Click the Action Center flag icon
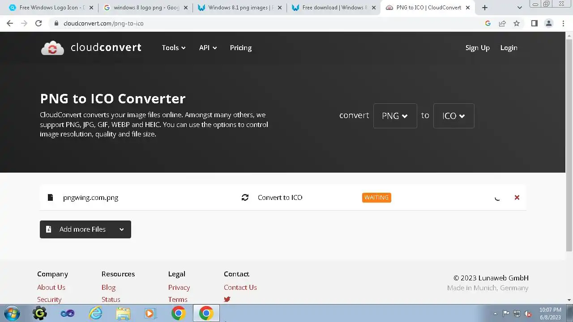 click(x=506, y=314)
